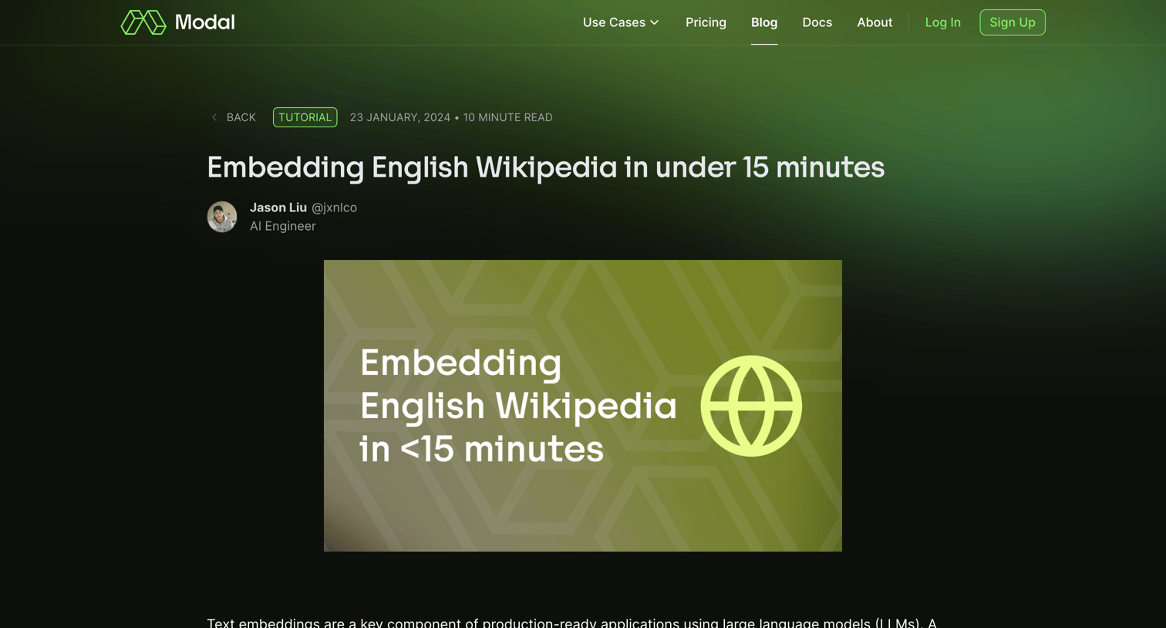1166x628 pixels.
Task: Click the Log In link
Action: (x=942, y=22)
